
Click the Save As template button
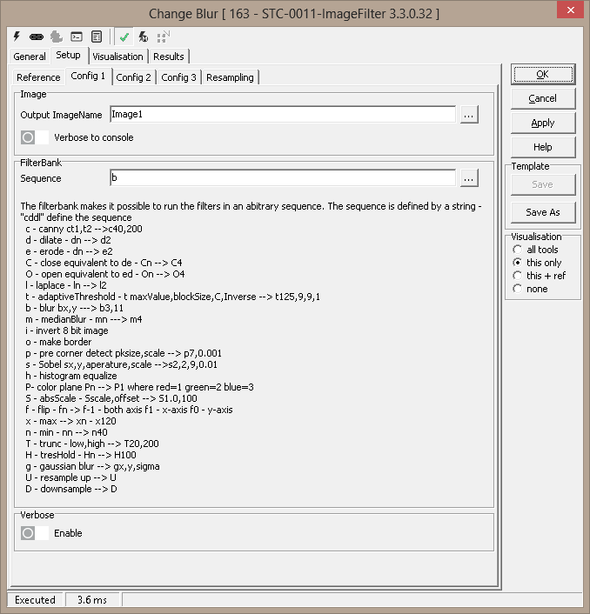click(x=542, y=212)
